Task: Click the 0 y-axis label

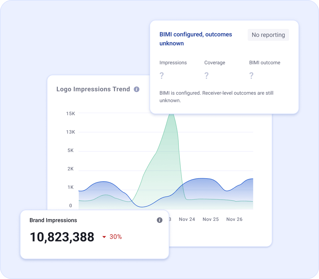Action: [x=70, y=206]
